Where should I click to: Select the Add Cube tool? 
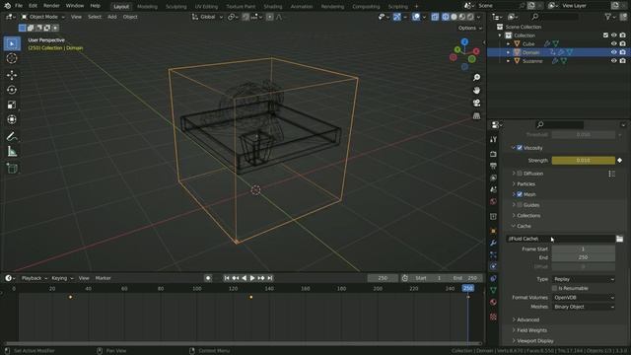(12, 169)
